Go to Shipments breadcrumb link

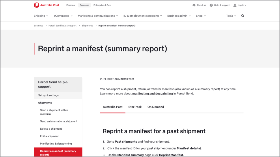(x=87, y=26)
